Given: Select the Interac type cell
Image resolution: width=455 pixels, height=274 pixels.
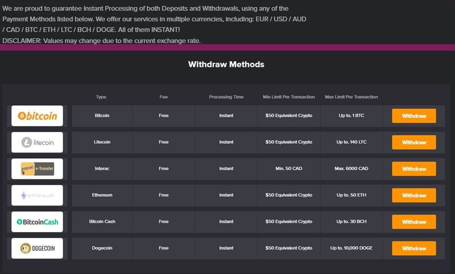Looking at the screenshot, I should click(x=102, y=169).
